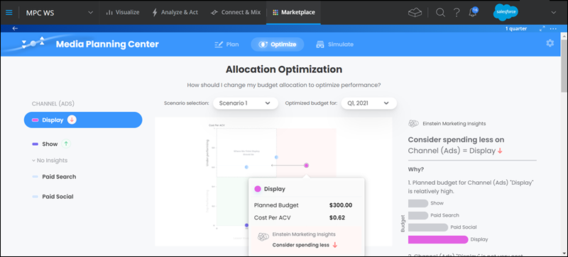
Task: Open the help question mark icon
Action: point(457,13)
